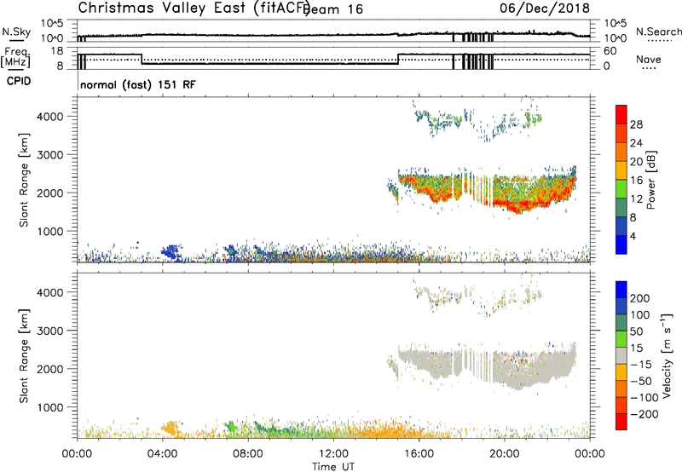Click the 'Nave' legend label
The image size is (682, 472).
point(648,60)
